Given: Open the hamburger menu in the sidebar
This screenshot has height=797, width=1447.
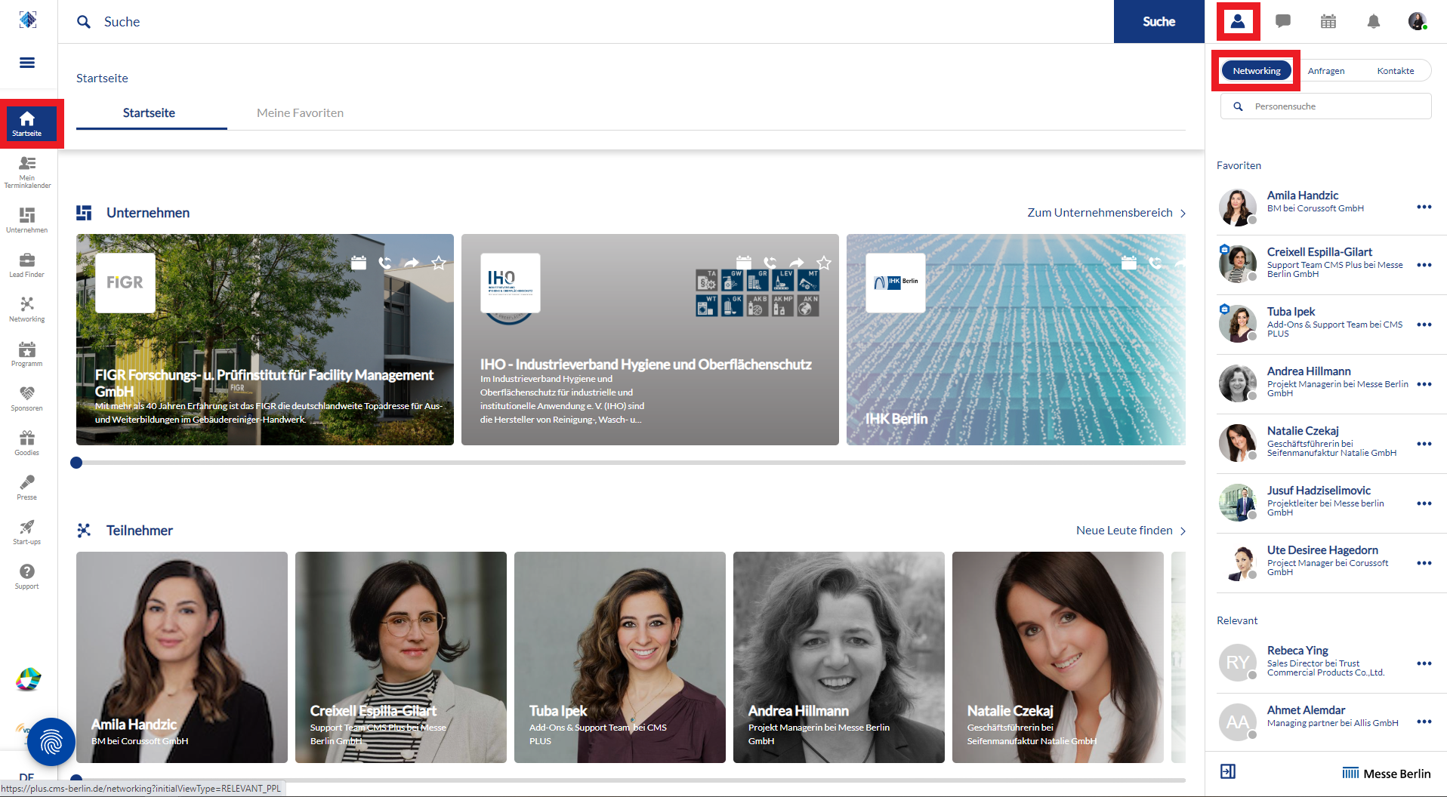Looking at the screenshot, I should (27, 63).
